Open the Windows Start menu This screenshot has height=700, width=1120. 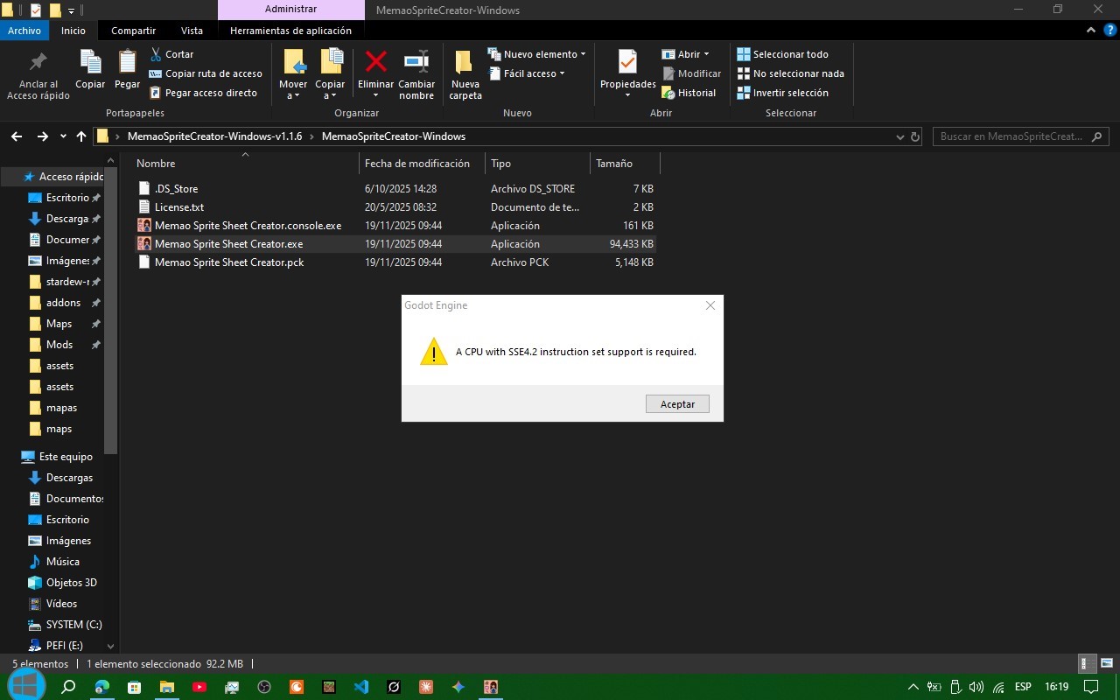25,687
